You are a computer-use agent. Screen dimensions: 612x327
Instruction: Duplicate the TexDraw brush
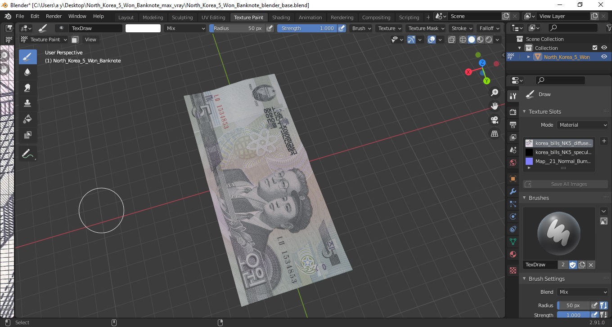tap(582, 265)
